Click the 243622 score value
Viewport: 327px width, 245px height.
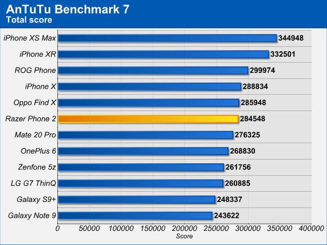[227, 216]
